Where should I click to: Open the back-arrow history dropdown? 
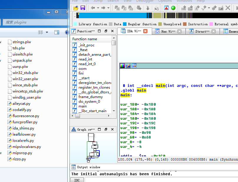pos(98,8)
